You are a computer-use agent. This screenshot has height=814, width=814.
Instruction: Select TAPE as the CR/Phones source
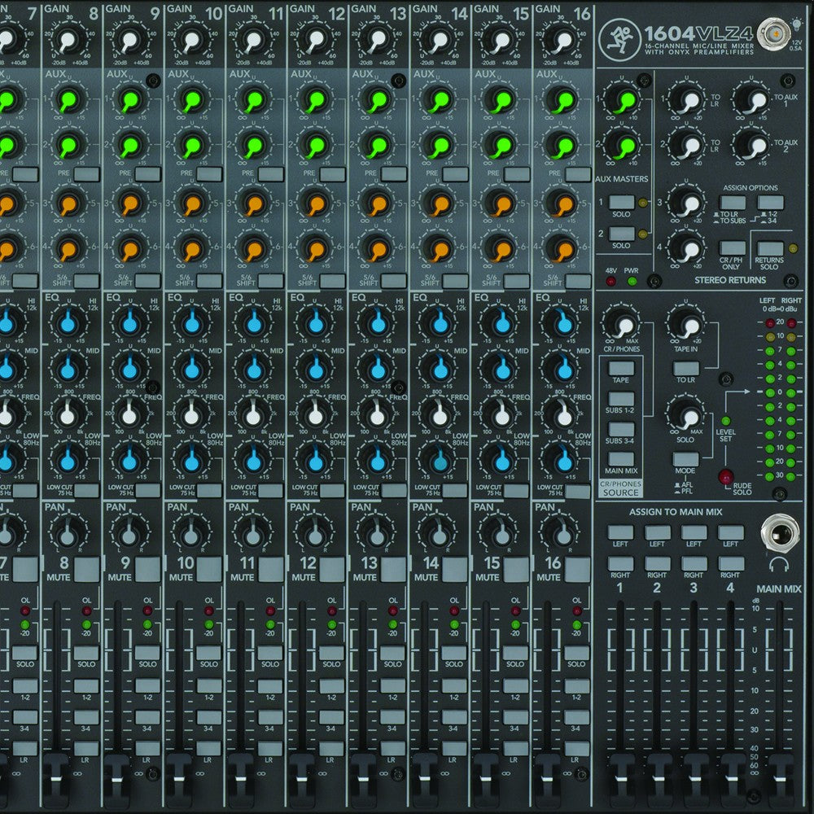(x=620, y=368)
